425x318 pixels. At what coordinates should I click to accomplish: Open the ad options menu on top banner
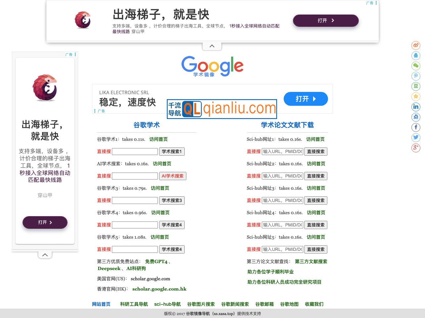click(x=376, y=3)
